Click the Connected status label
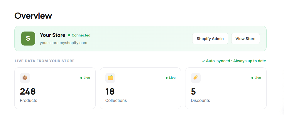The height and width of the screenshot is (115, 284). [81, 35]
